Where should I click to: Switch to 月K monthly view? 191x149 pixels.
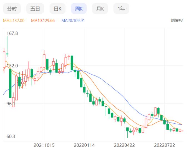[x=100, y=9]
